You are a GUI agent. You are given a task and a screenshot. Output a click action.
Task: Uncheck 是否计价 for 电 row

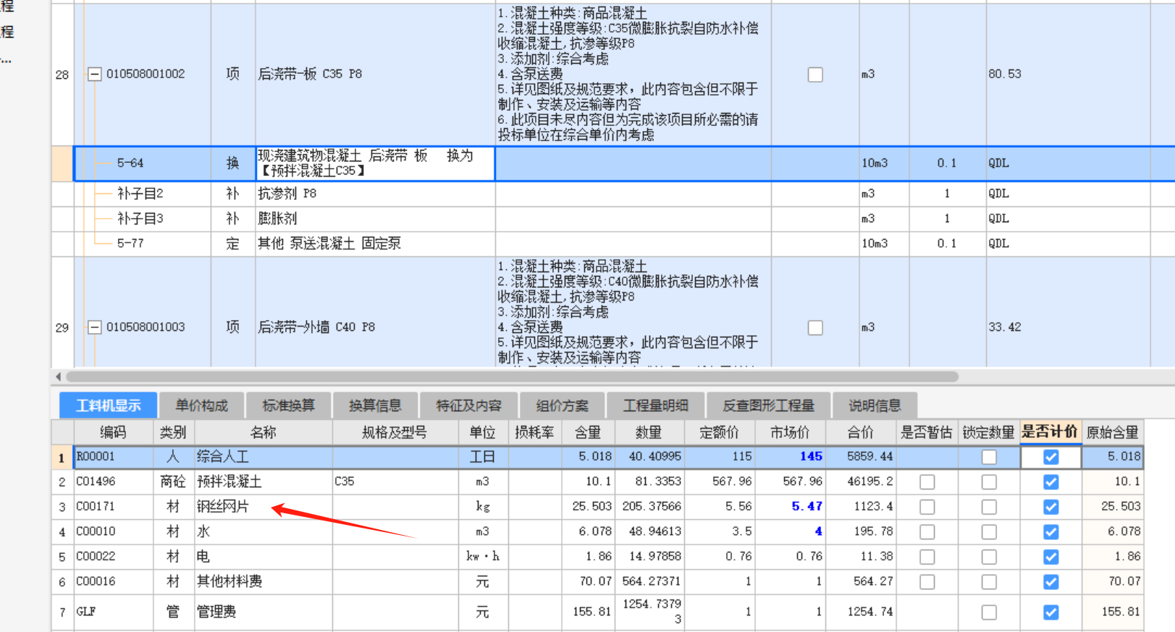1051,557
